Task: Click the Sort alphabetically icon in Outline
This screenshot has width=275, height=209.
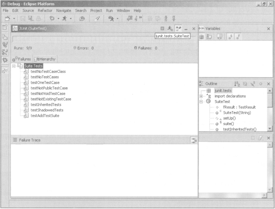Action: [x=237, y=84]
